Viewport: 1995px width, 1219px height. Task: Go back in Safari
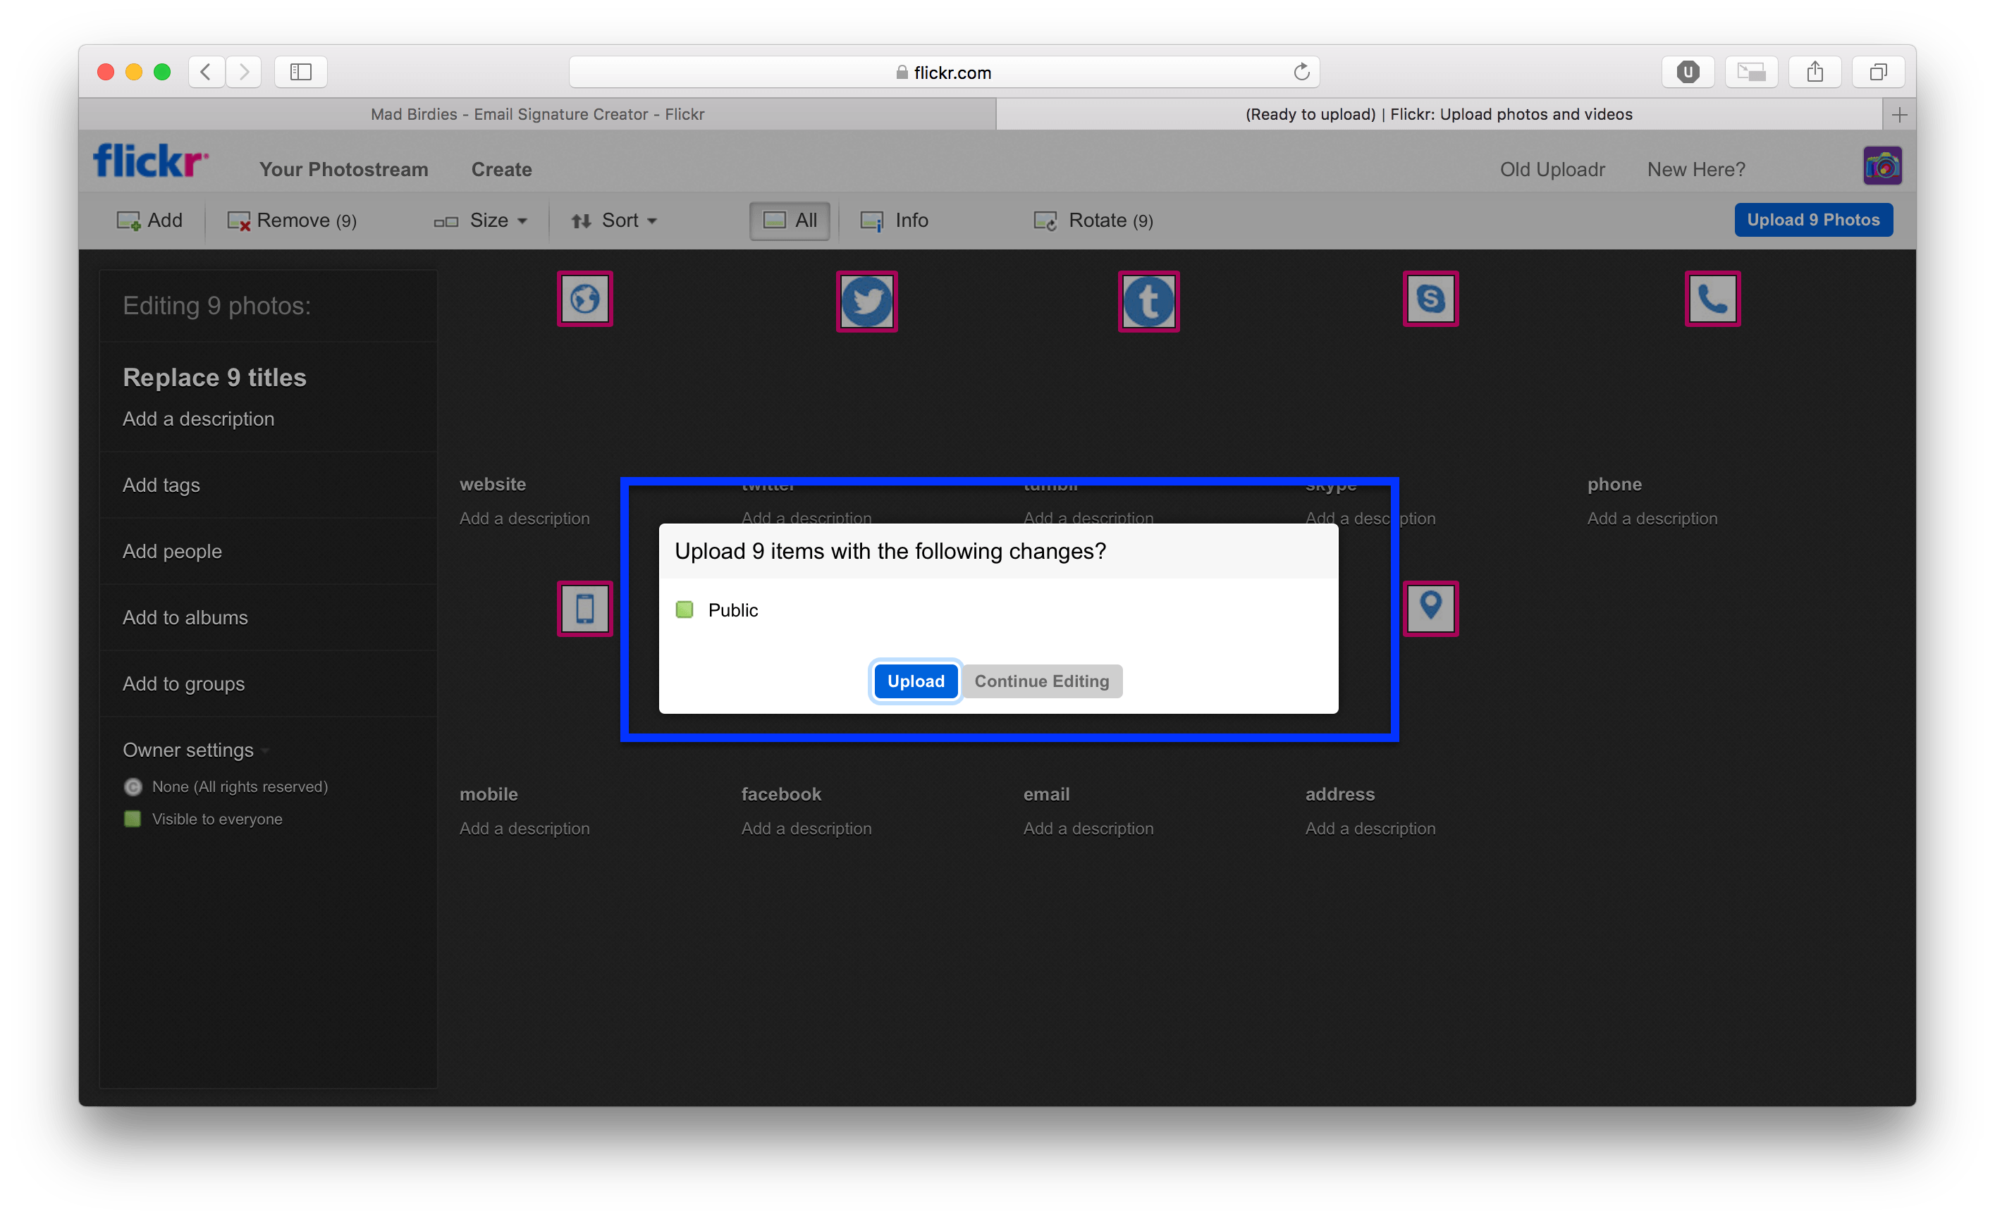coord(206,72)
